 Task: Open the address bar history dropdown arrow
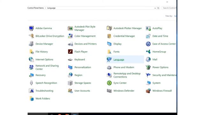coord(155,8)
